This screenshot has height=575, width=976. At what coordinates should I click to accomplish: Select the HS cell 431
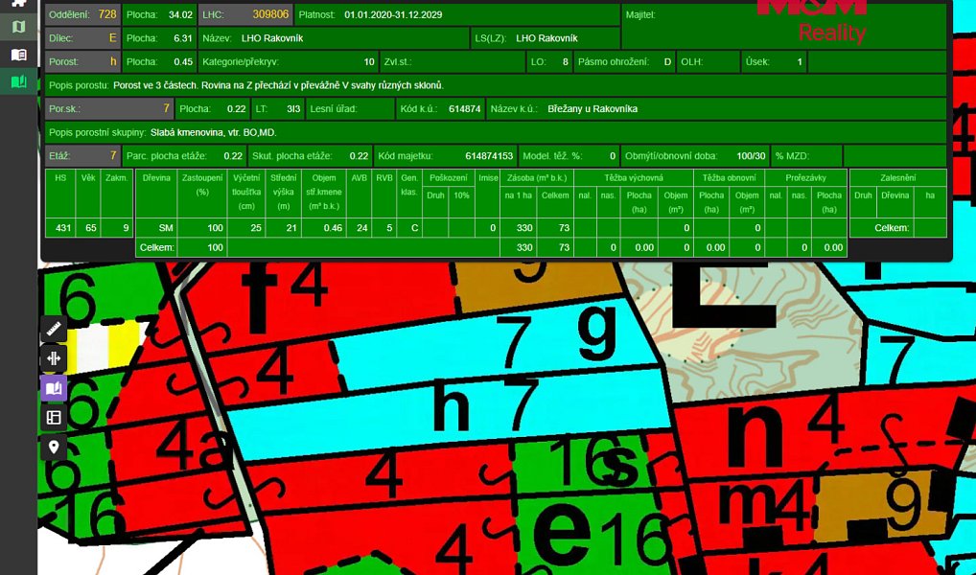60,228
